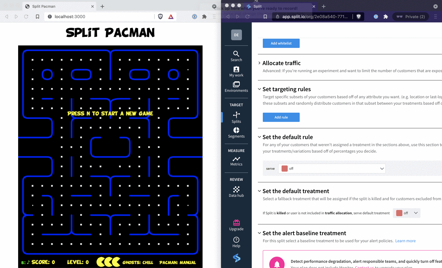
Task: Click Brave rewards triangle icon in Pacman window
Action: [171, 17]
